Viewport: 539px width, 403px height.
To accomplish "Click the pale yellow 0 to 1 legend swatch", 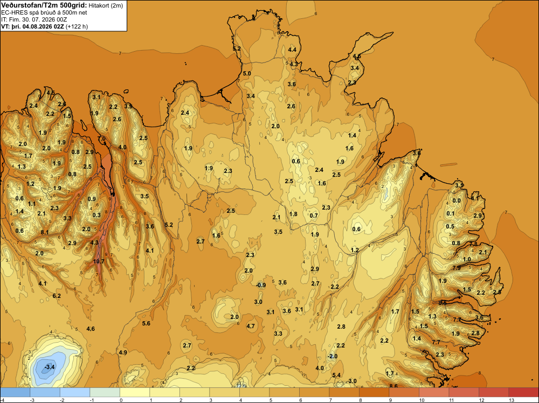I will [135, 392].
